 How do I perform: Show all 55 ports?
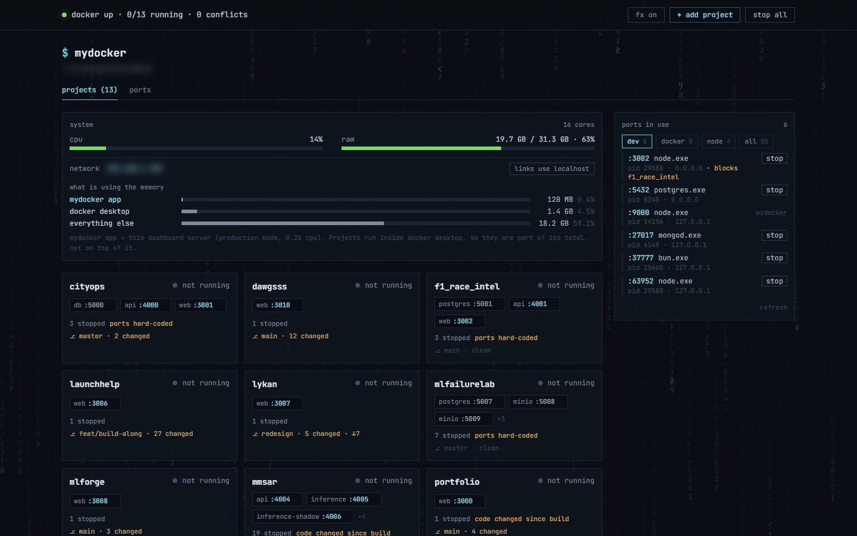click(756, 141)
